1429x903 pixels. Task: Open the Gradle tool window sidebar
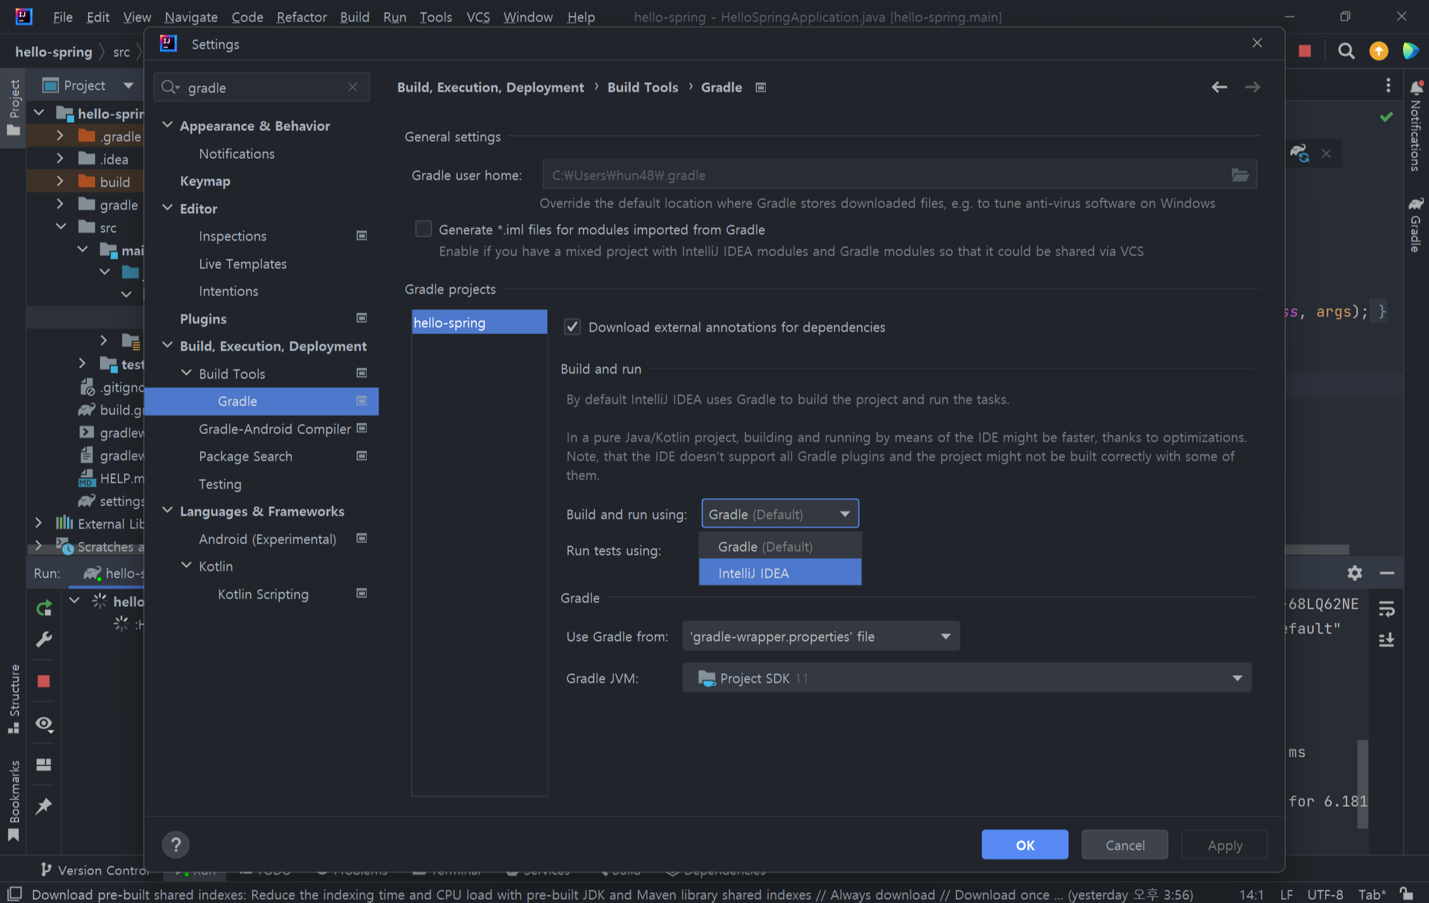coord(1416,225)
